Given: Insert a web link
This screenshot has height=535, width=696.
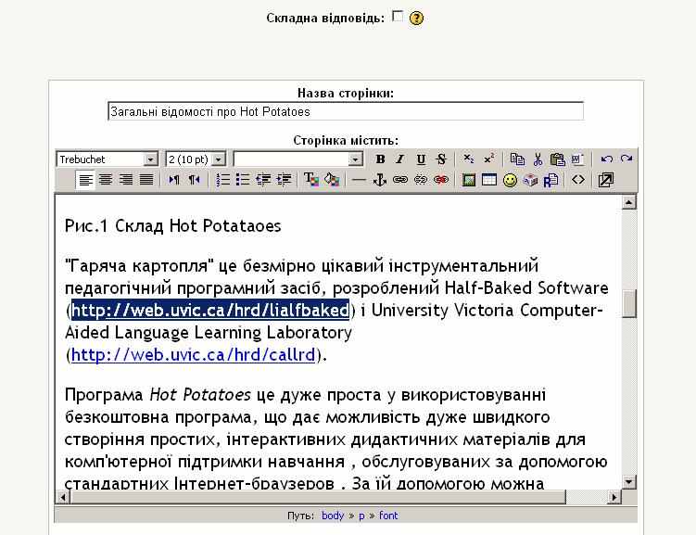Looking at the screenshot, I should pos(400,180).
